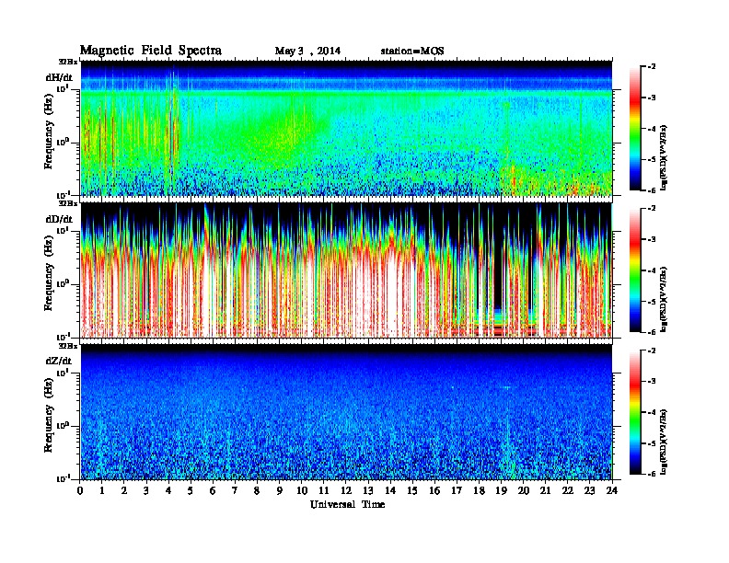Click the "-3" value on the dZ/dt color scale
This screenshot has width=729, height=563.
click(x=652, y=381)
